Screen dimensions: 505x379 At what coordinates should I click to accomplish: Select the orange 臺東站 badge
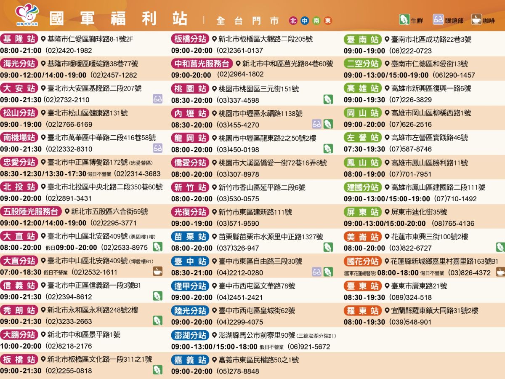363,286
